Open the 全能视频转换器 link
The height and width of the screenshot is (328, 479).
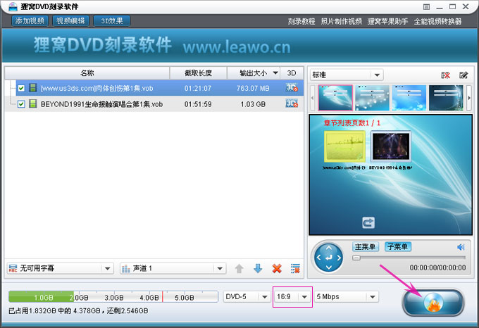pyautogui.click(x=437, y=21)
